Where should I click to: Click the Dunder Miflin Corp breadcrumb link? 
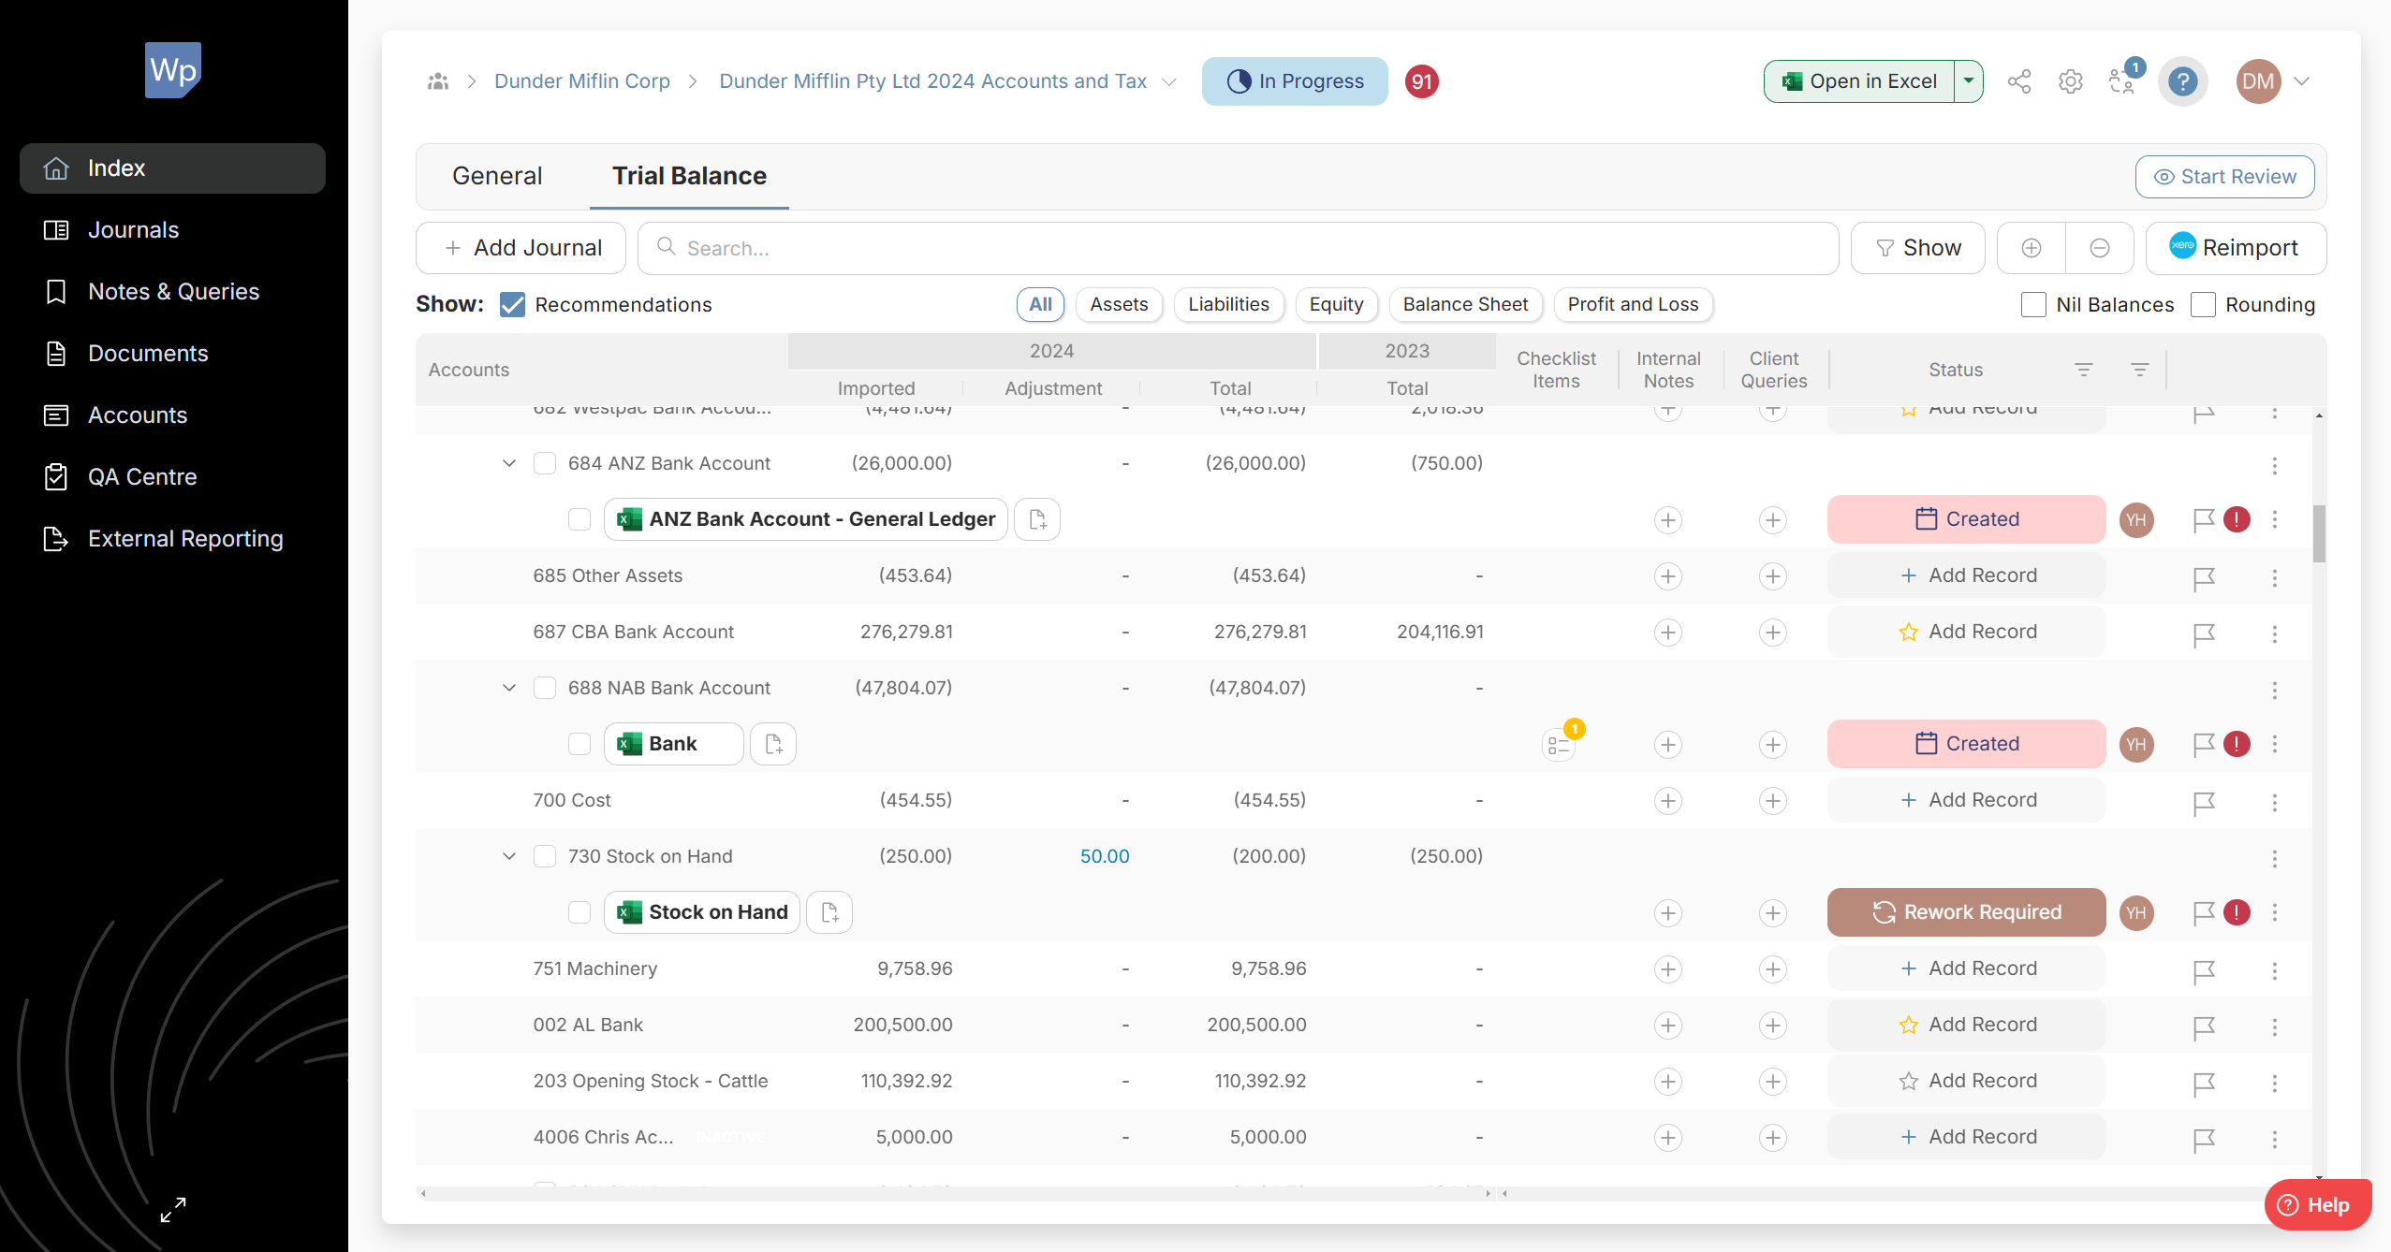click(x=582, y=81)
